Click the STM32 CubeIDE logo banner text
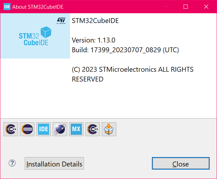 33,39
